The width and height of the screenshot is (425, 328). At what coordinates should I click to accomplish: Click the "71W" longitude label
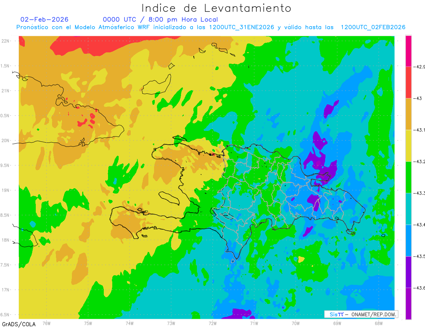(254, 323)
